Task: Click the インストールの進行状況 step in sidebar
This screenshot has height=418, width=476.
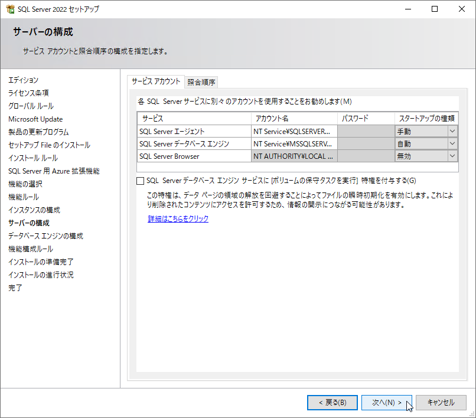Action: [41, 275]
